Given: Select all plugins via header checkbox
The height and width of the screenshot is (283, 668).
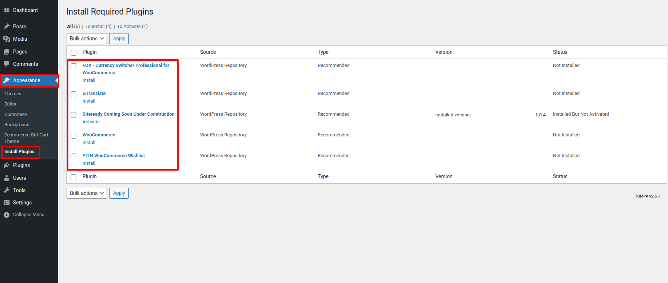Looking at the screenshot, I should (x=73, y=52).
